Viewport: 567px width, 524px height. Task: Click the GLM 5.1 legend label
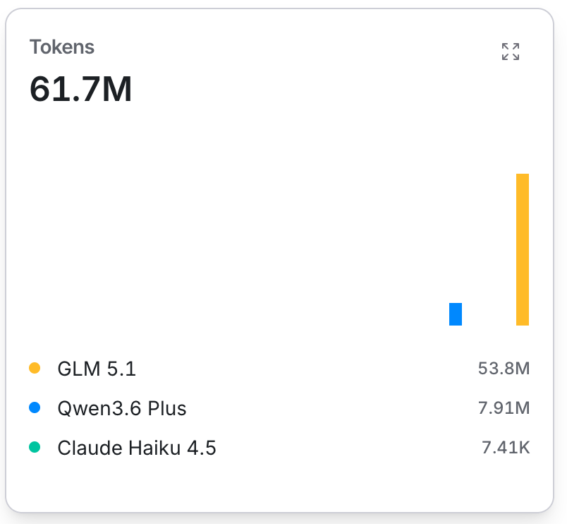(x=97, y=369)
